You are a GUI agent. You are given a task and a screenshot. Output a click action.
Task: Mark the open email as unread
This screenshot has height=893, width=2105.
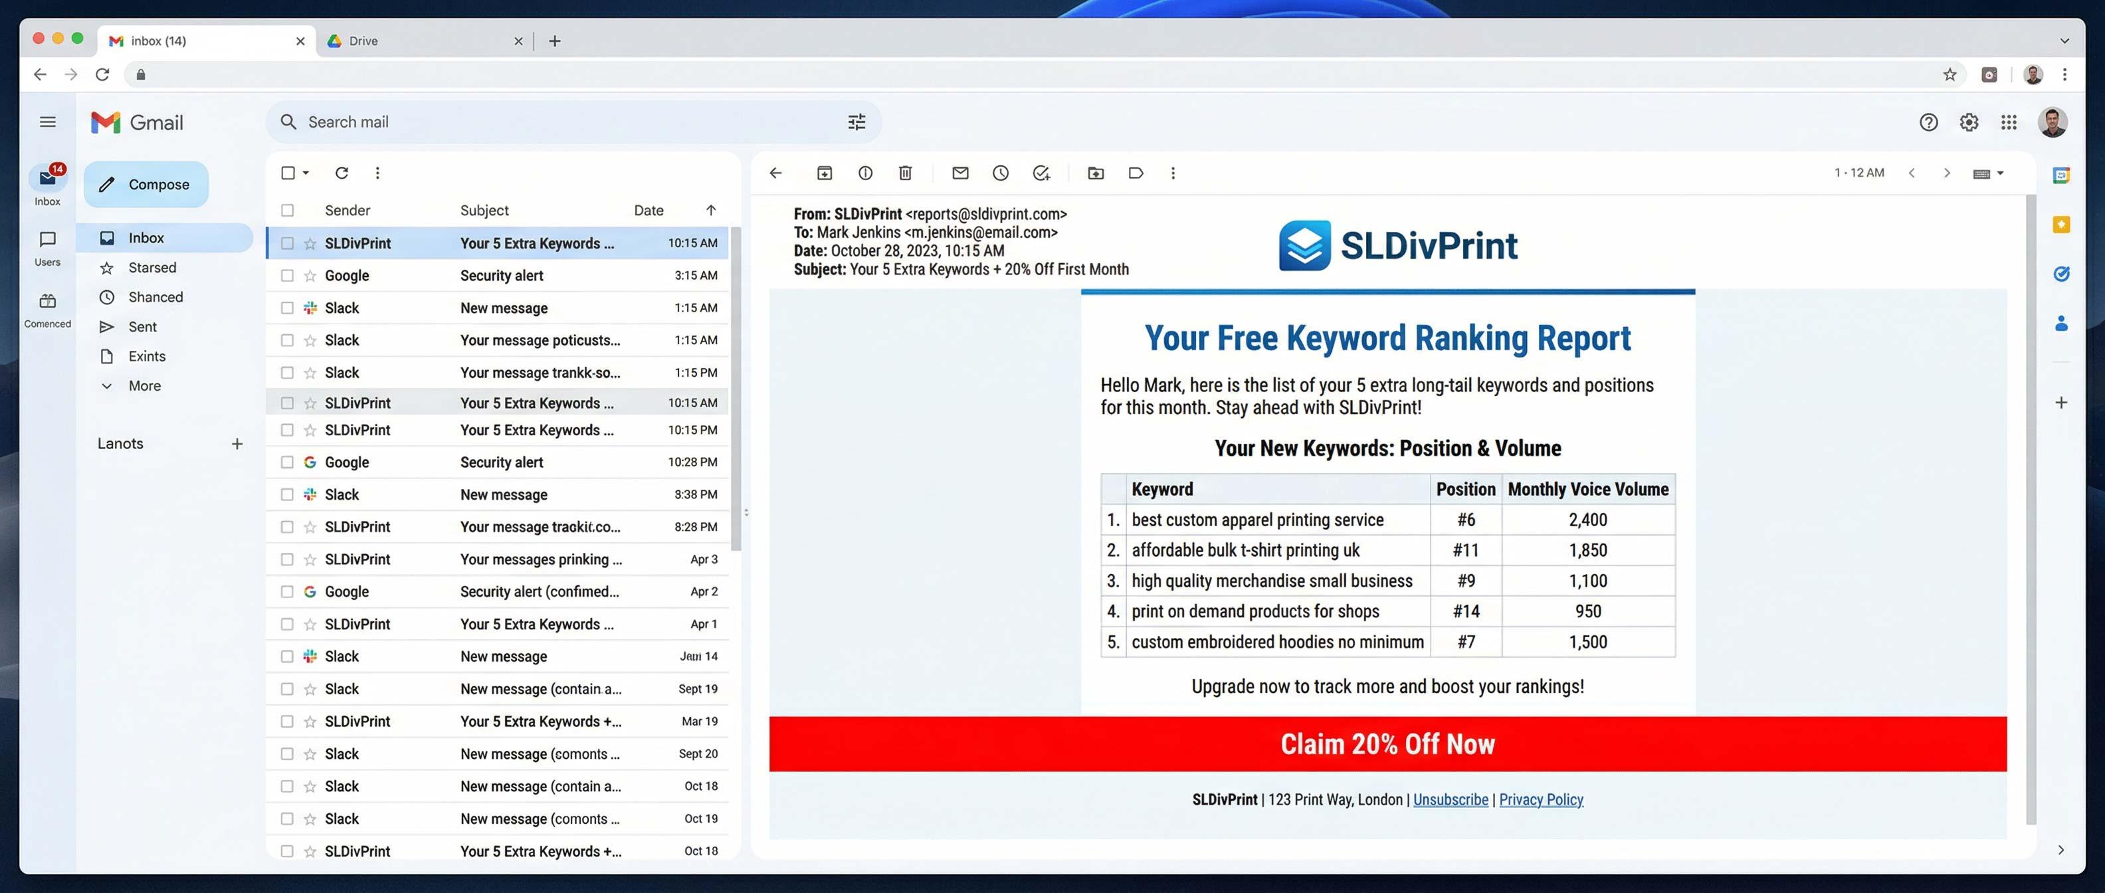tap(960, 173)
